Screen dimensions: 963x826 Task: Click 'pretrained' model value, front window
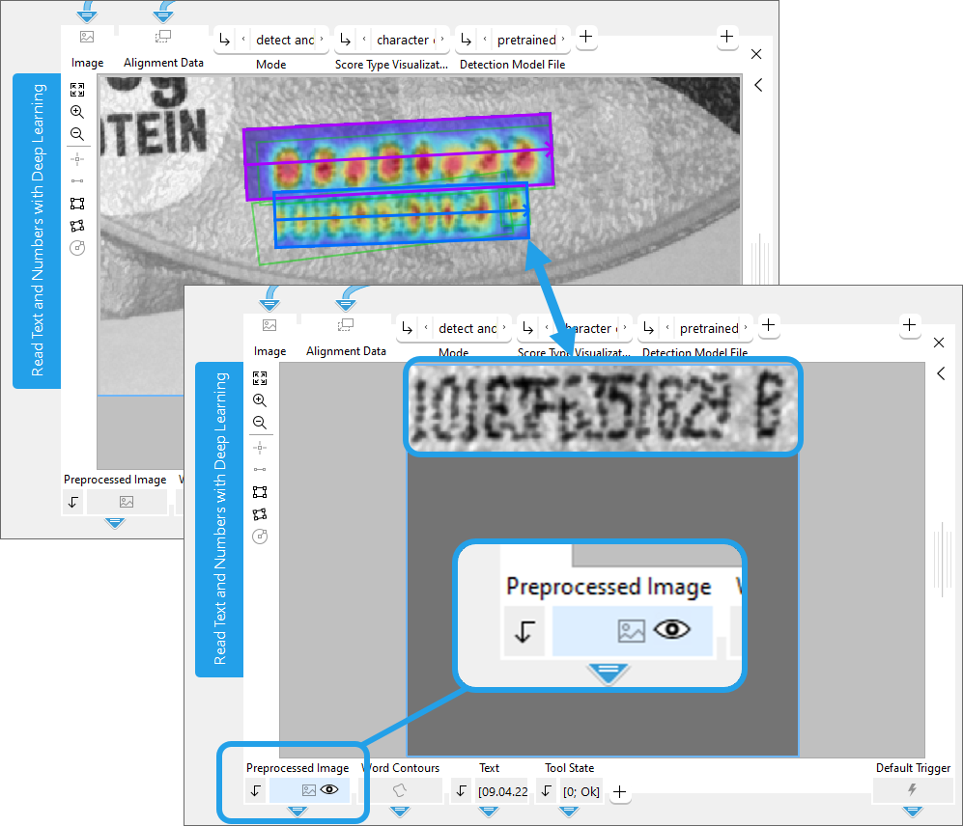pos(709,328)
